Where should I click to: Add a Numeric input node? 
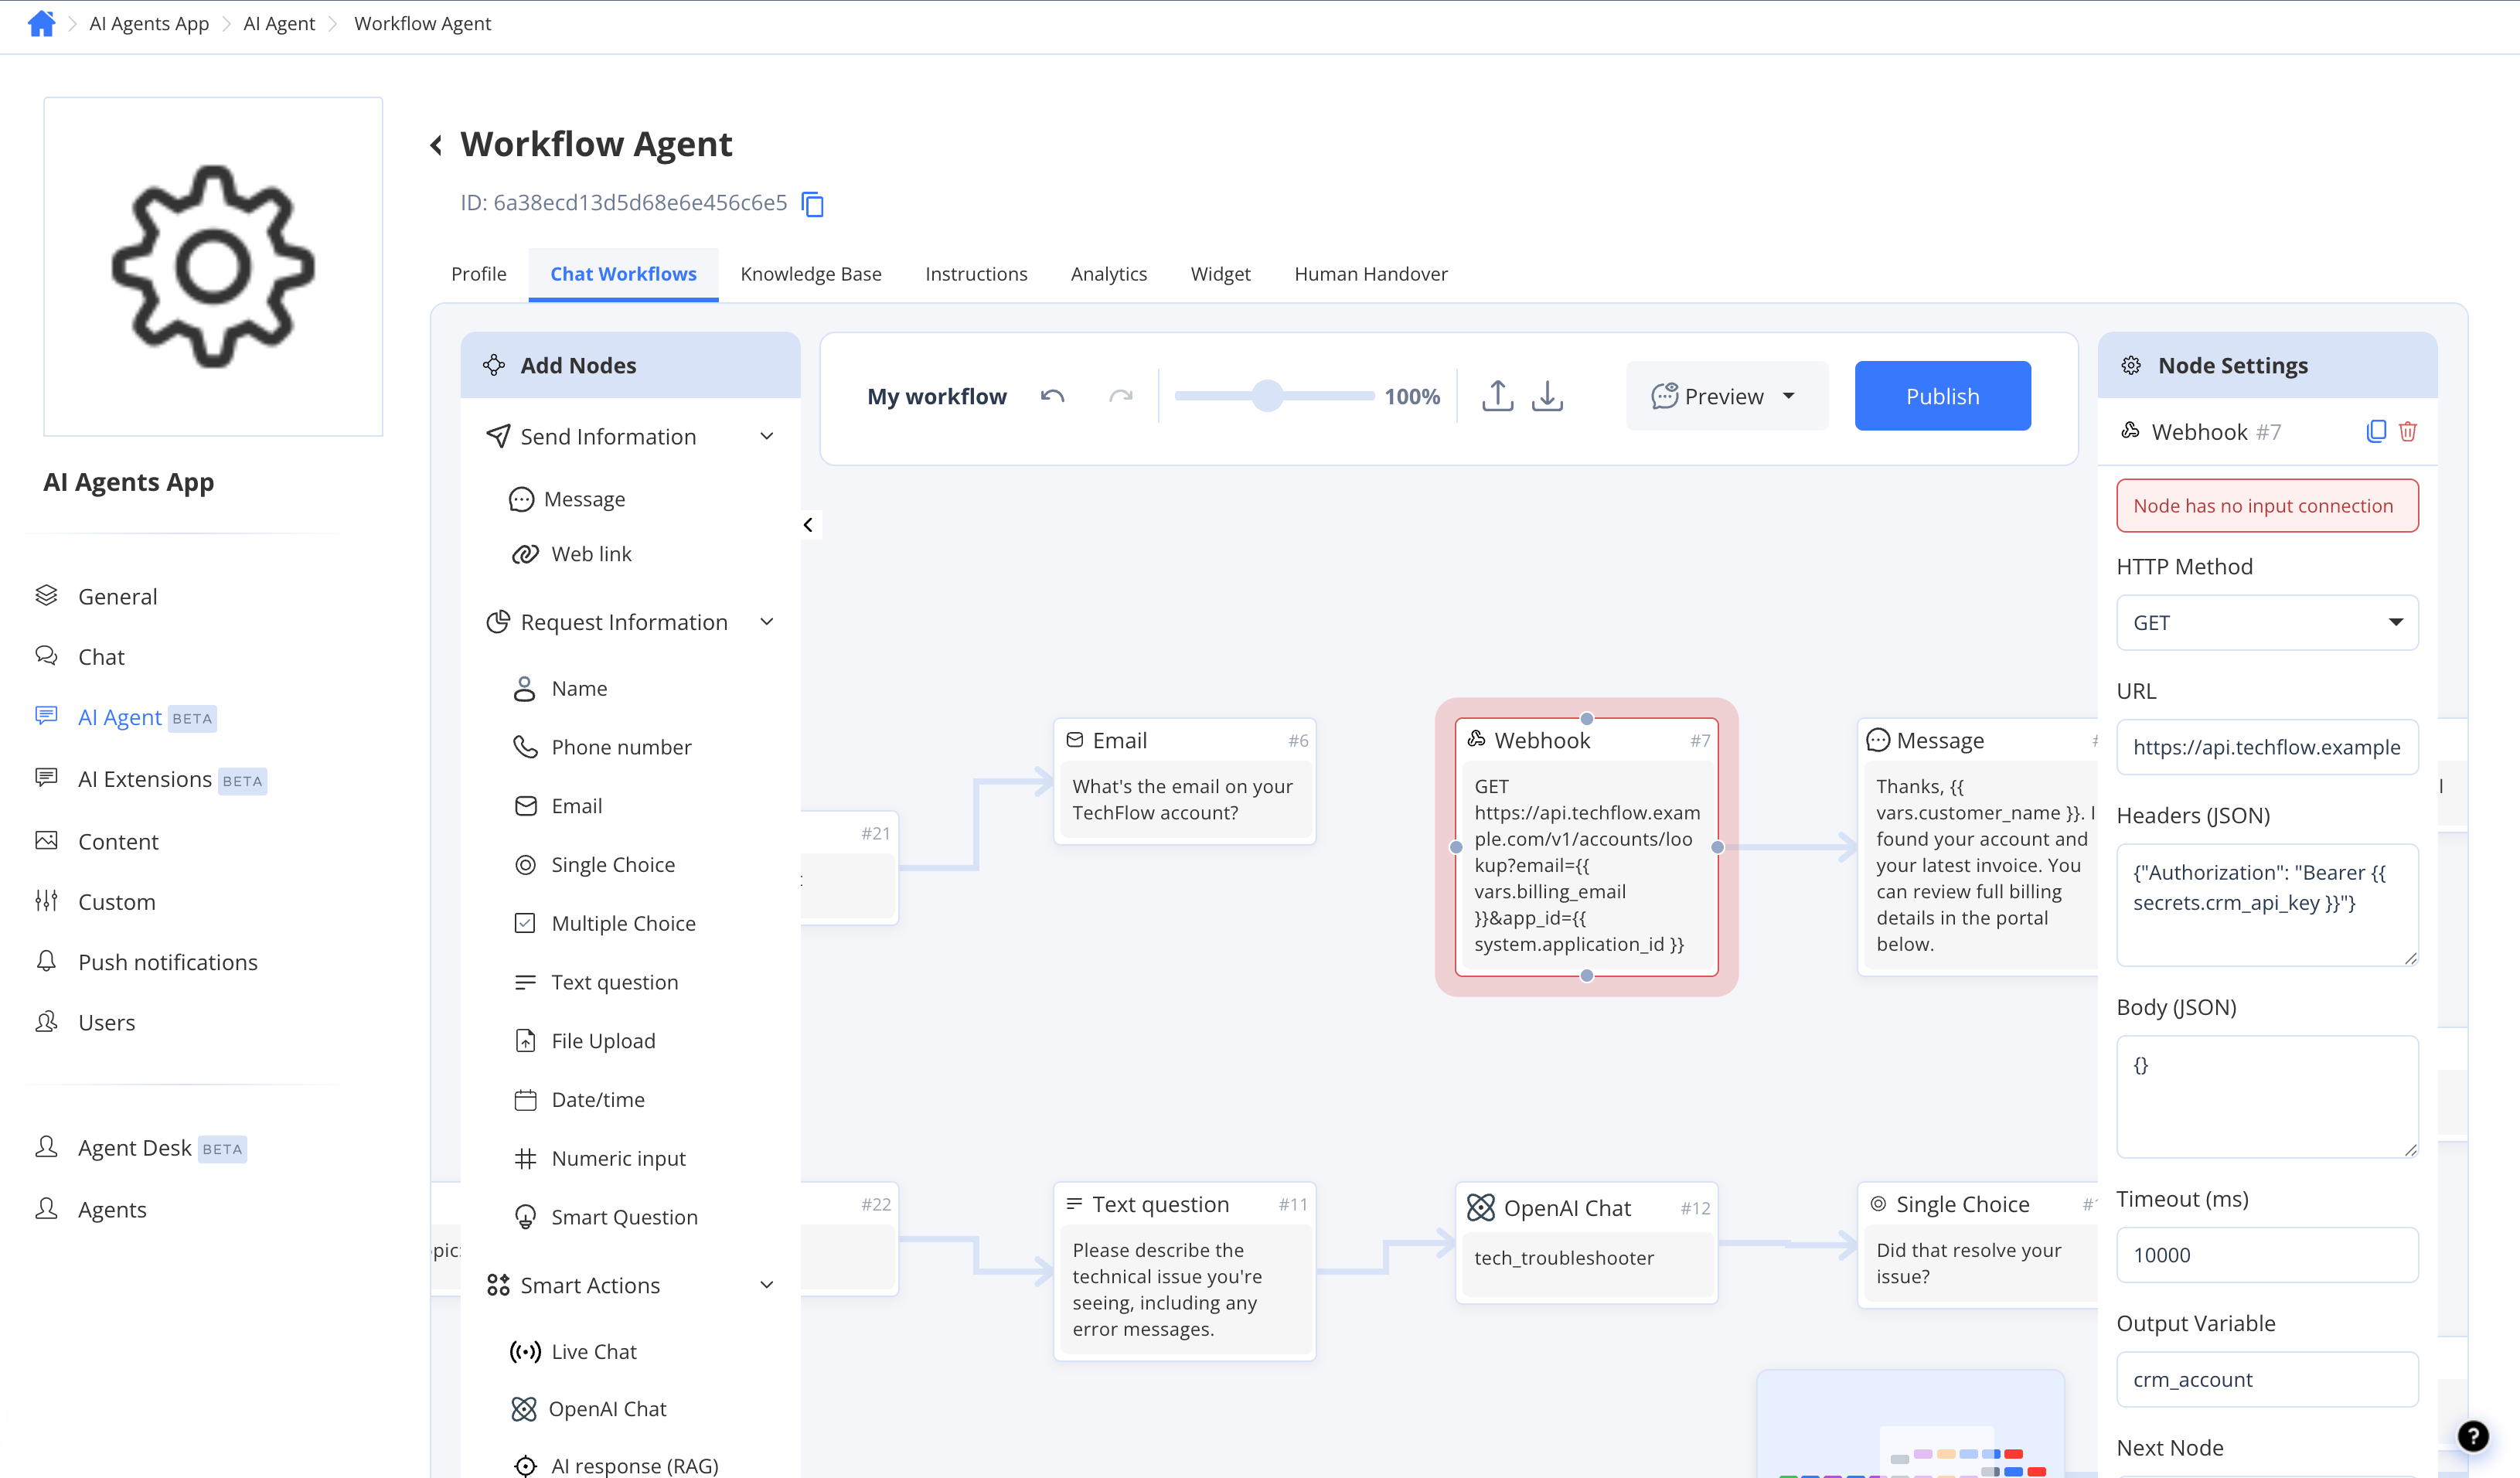click(x=599, y=1158)
